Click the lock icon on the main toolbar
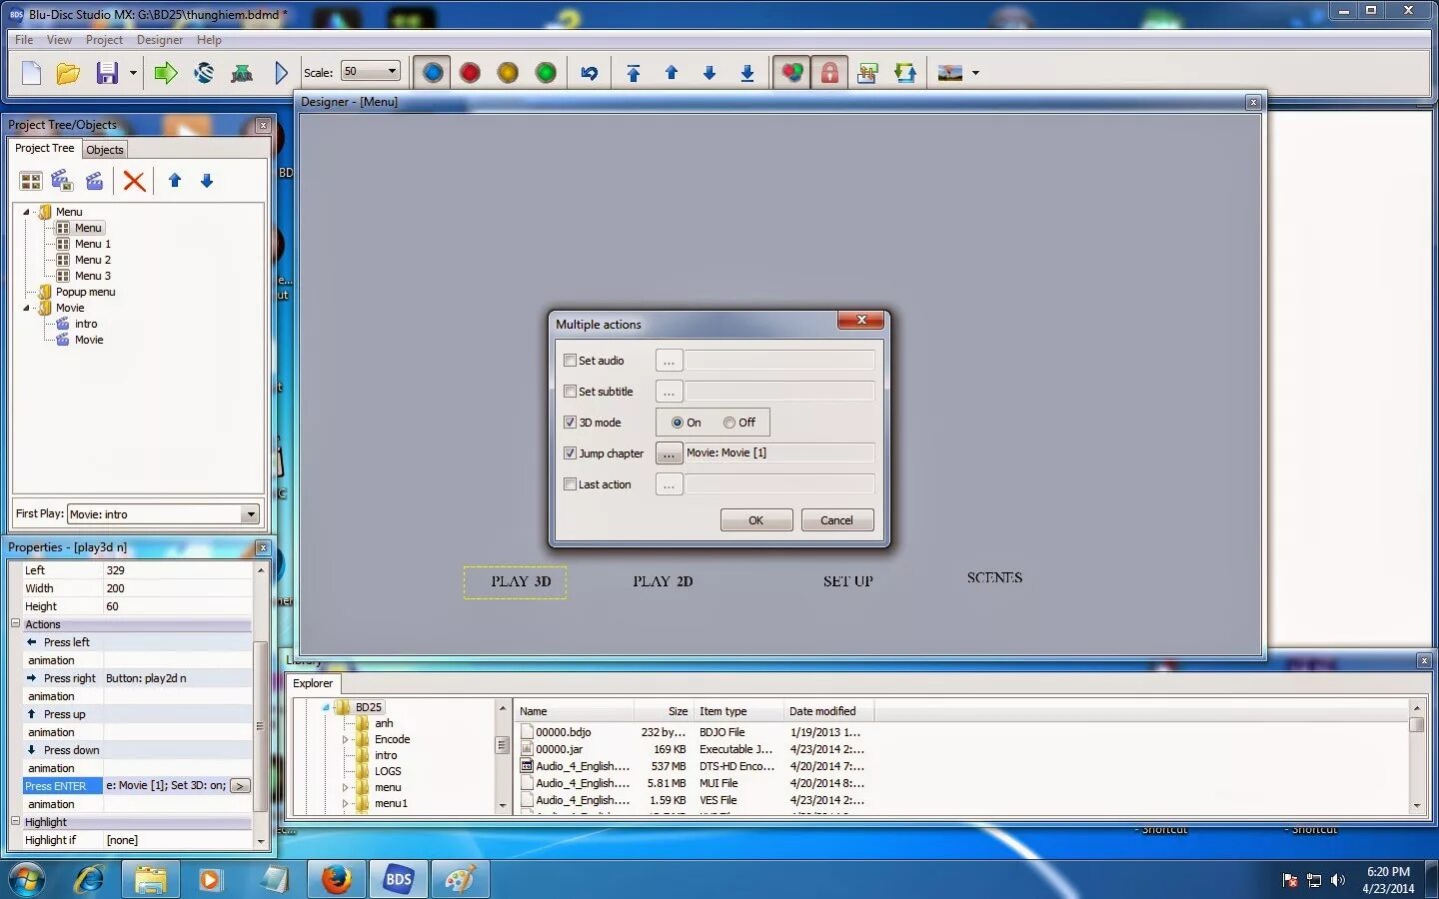 829,72
